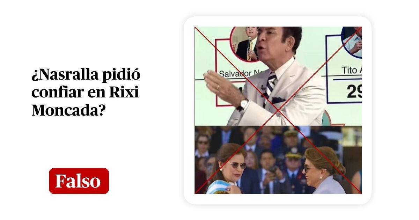Click the red Falso verdict badge
The height and width of the screenshot is (220, 419).
(79, 181)
